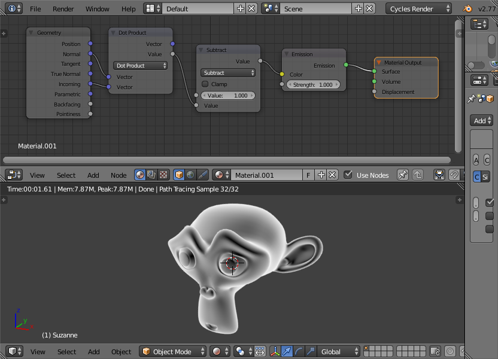Toggle the F fake user button
This screenshot has height=359, width=498.
point(308,175)
